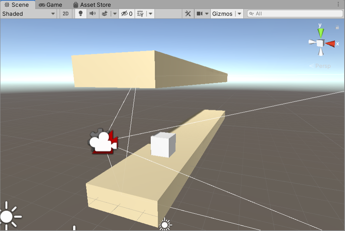
Task: Select the upper floating tan block
Action: [x=149, y=70]
